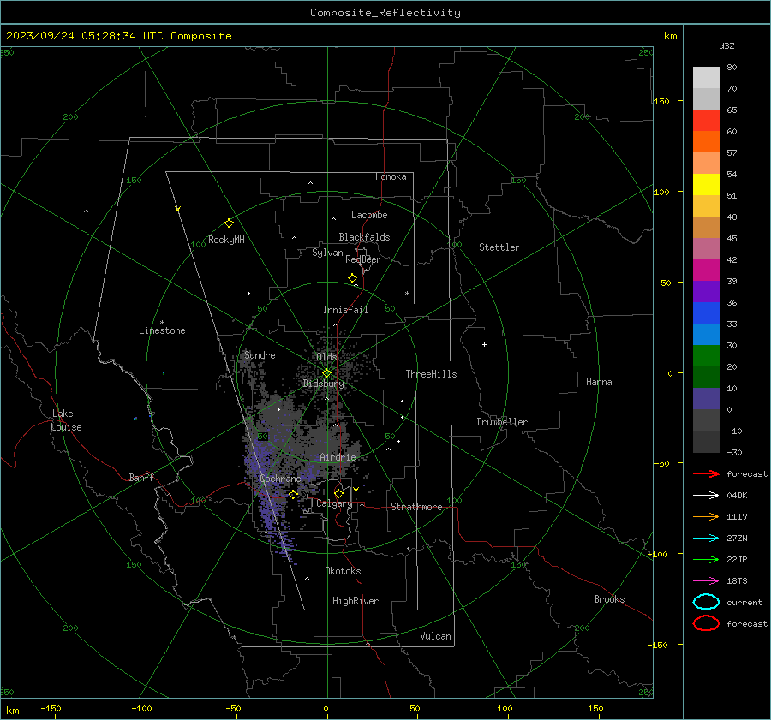771x720 pixels.
Task: Click the yellow diamond marker above Calgary
Action: (338, 493)
